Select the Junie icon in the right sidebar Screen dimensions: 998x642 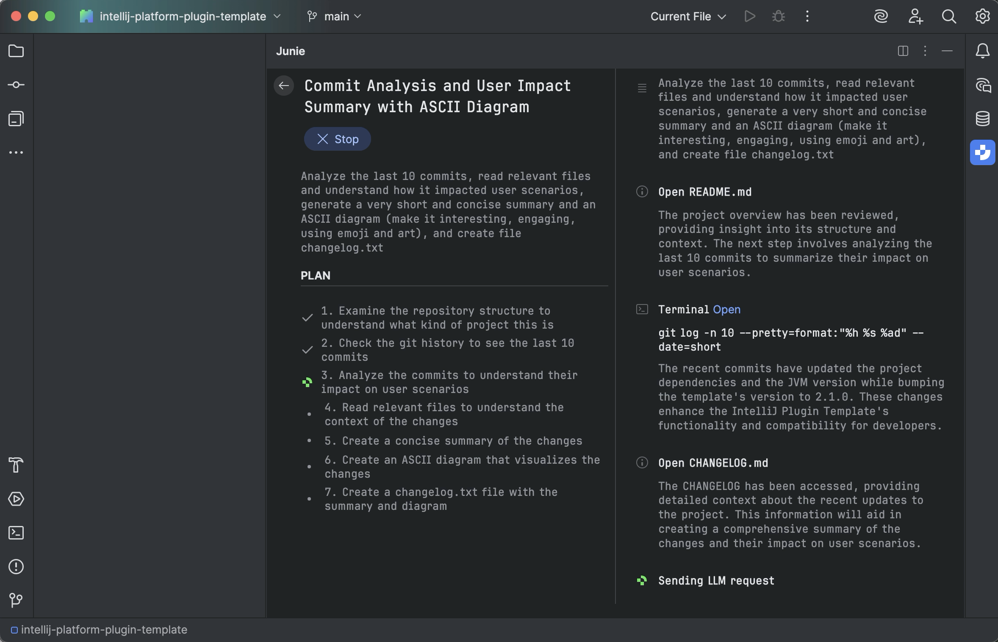pos(982,152)
